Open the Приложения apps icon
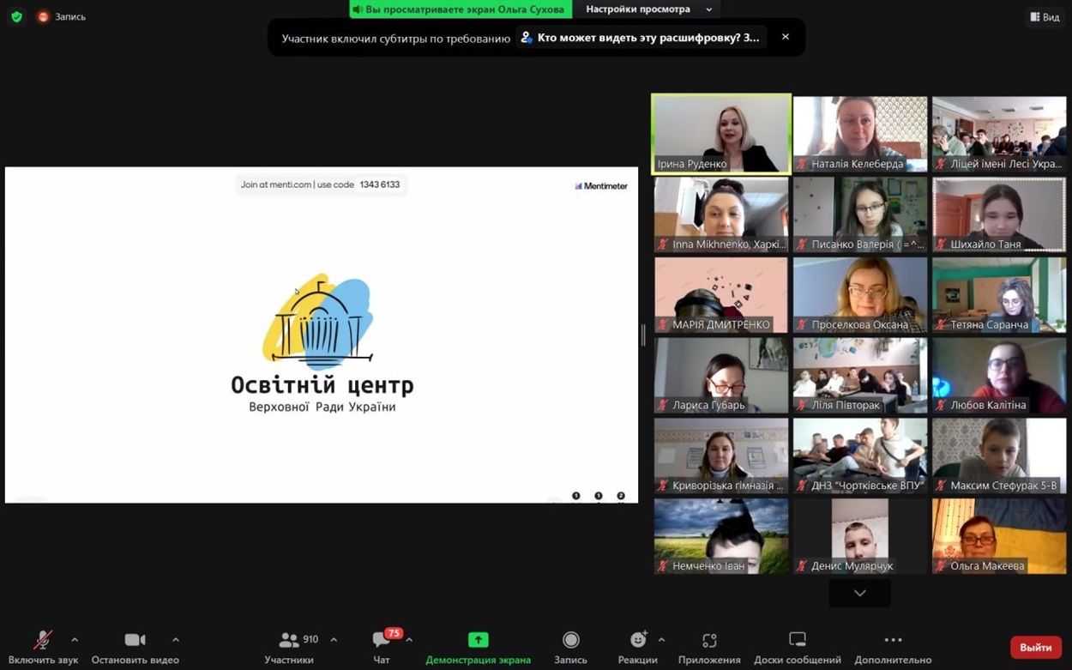Screen dimensions: 1072x670 [709, 640]
